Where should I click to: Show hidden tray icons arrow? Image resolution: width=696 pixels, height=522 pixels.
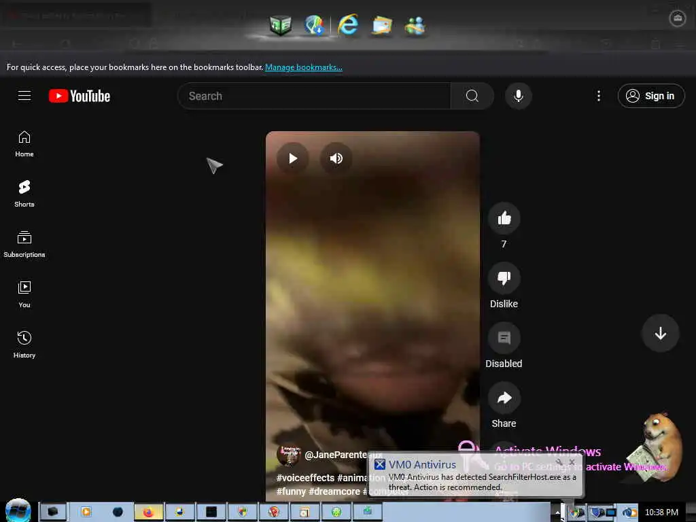(x=558, y=512)
